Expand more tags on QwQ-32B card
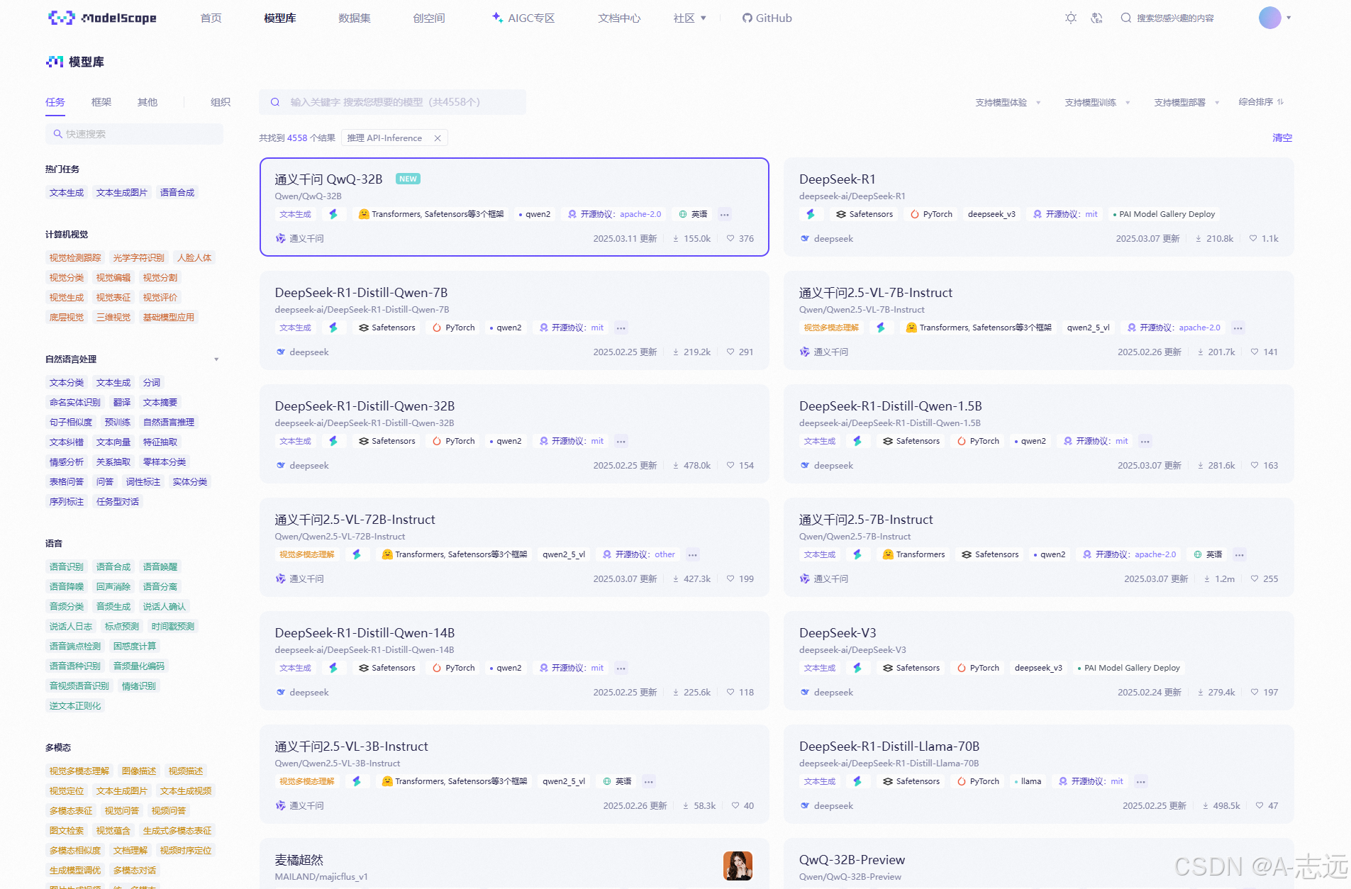Viewport: 1351px width, 889px height. (724, 214)
